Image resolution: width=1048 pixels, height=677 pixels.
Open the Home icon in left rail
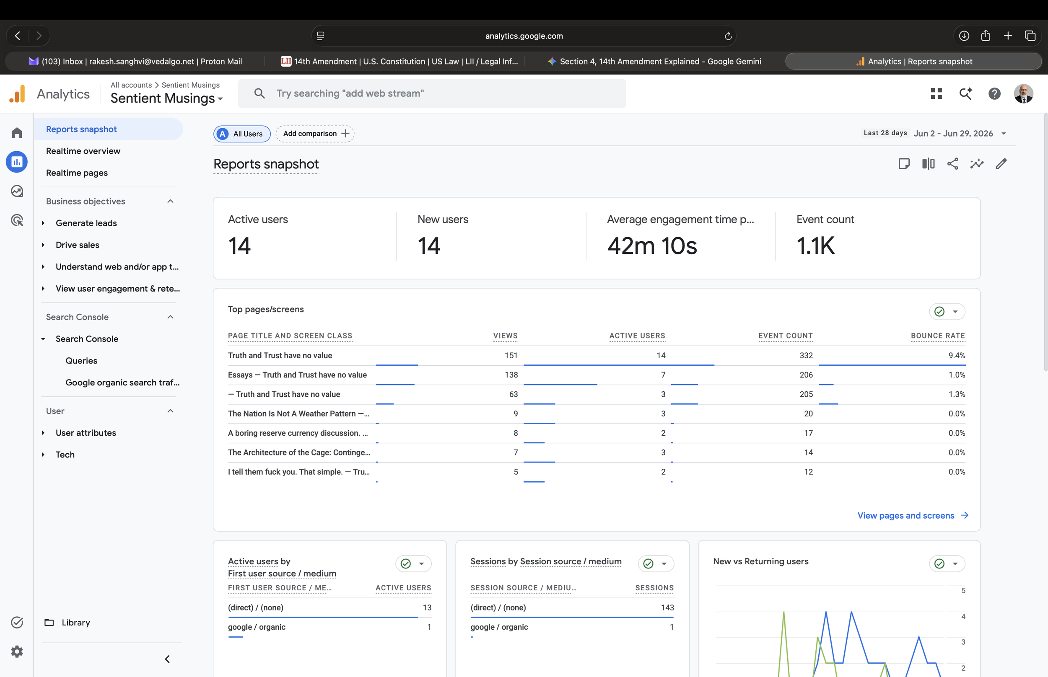[x=17, y=133]
